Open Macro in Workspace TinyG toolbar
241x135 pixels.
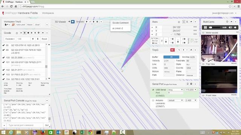point(30,25)
